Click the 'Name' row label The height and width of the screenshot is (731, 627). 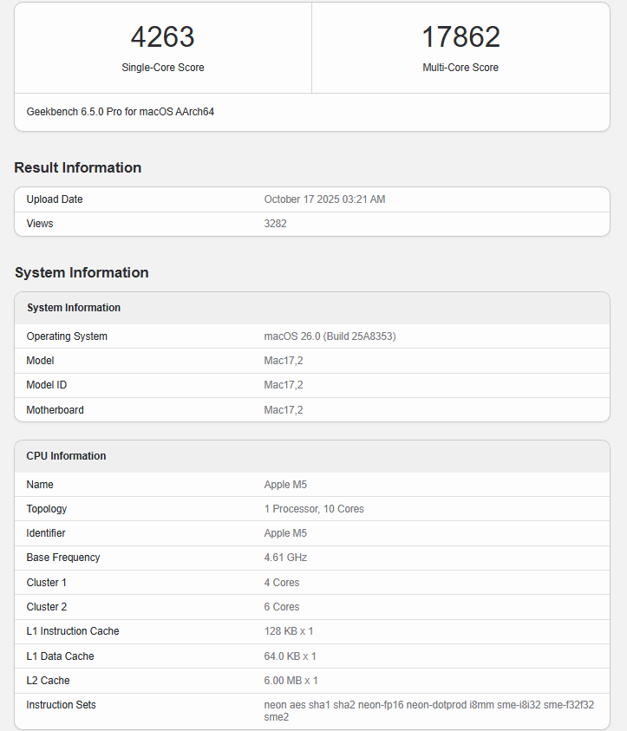click(x=40, y=485)
